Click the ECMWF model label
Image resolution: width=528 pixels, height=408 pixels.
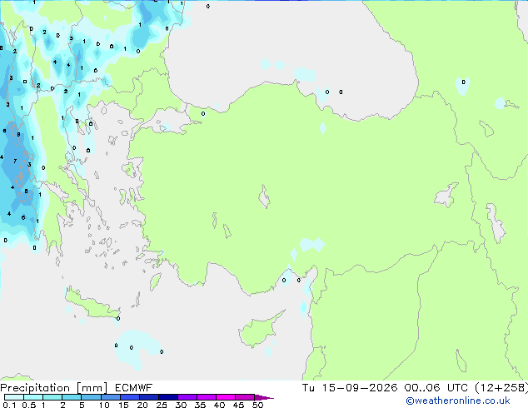[133, 388]
